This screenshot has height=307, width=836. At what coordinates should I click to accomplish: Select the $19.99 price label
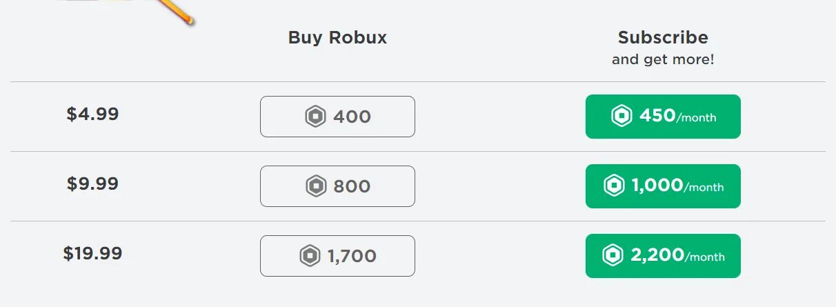point(92,253)
